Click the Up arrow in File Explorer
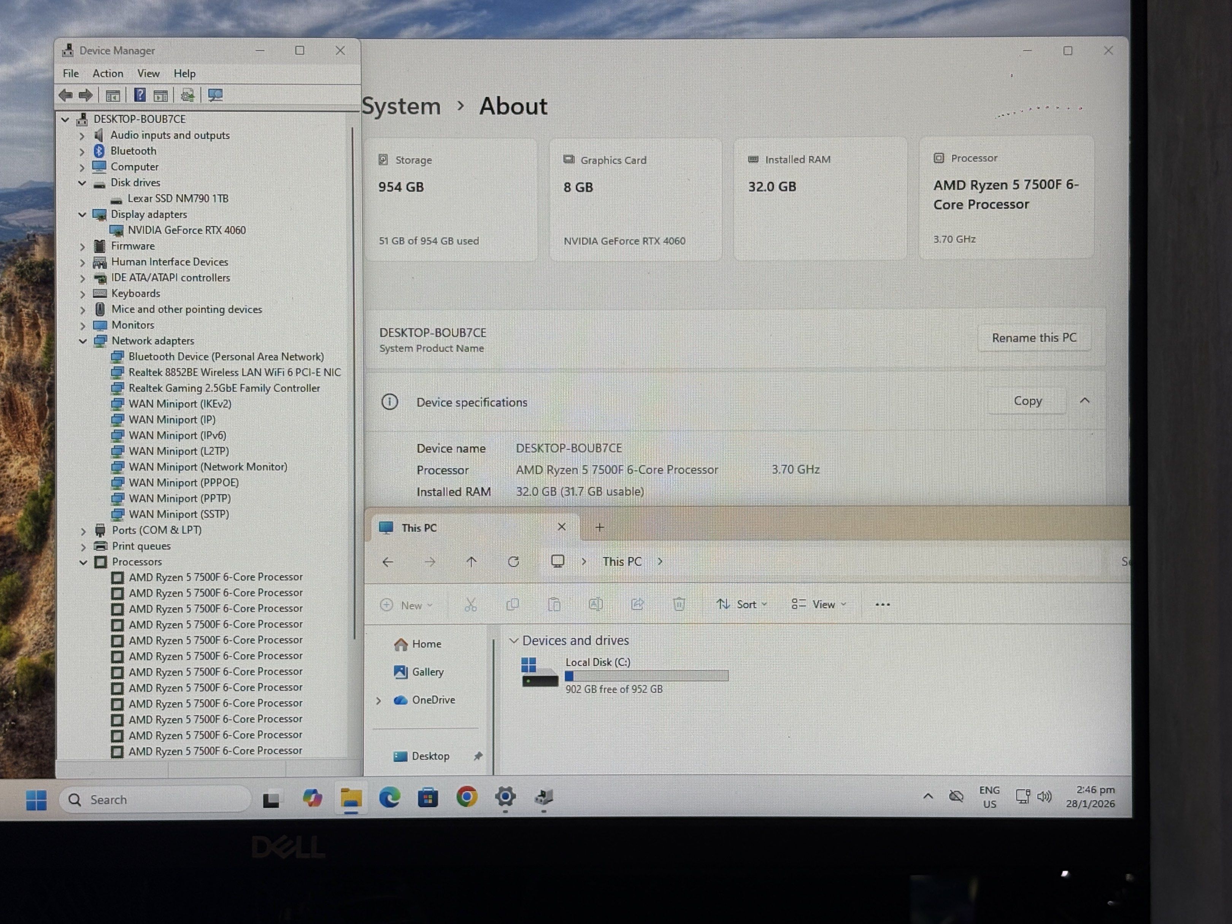The image size is (1232, 924). [471, 561]
